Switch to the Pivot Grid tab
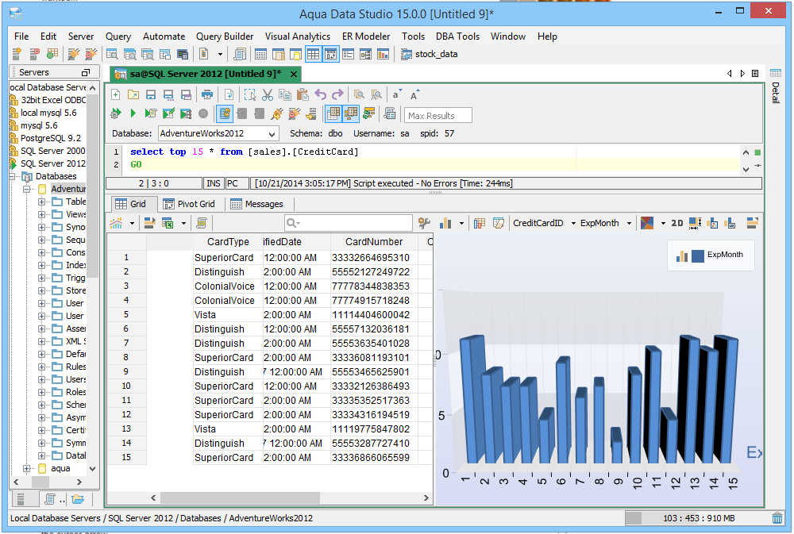The width and height of the screenshot is (794, 534). pos(189,204)
